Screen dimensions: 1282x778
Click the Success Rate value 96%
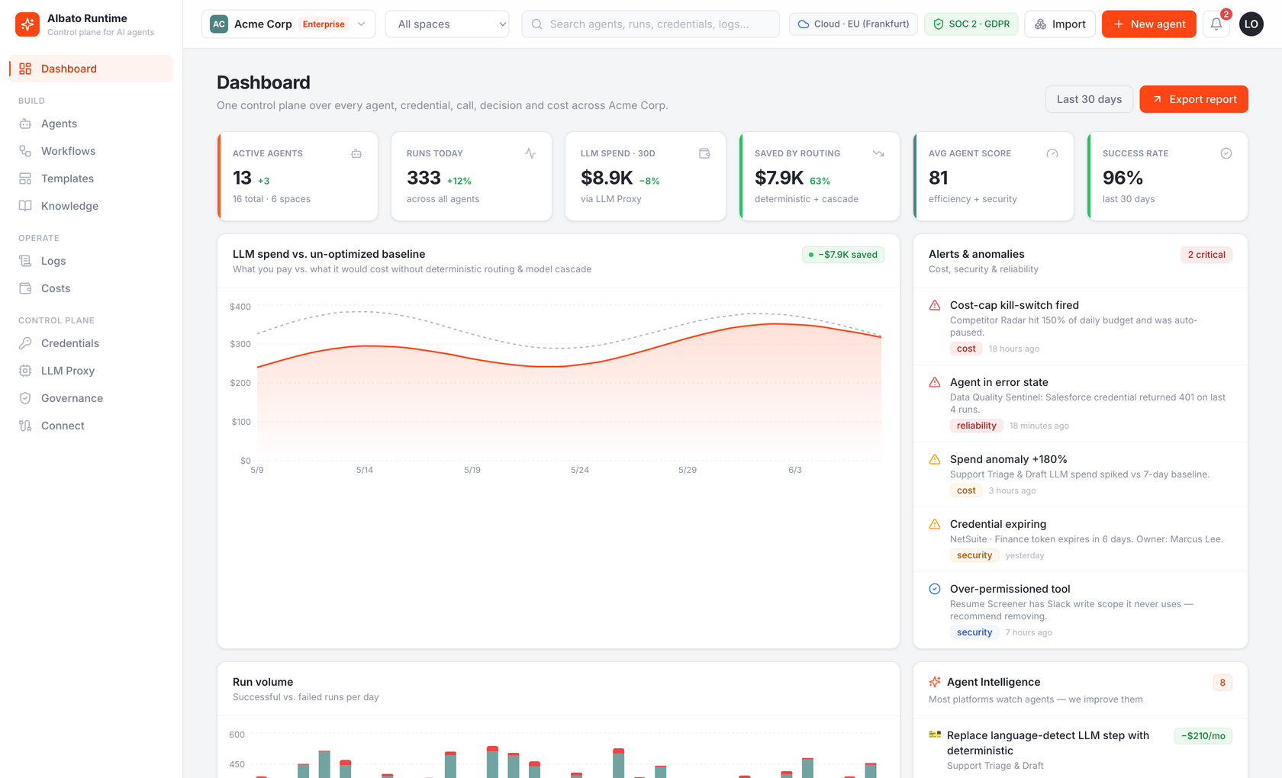tap(1123, 178)
